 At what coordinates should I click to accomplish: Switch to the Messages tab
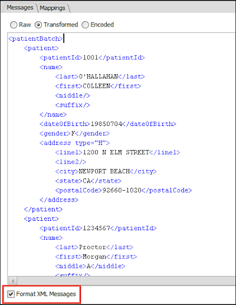coord(19,8)
